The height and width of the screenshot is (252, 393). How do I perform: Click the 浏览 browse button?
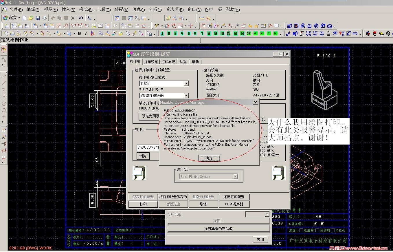[143, 156]
